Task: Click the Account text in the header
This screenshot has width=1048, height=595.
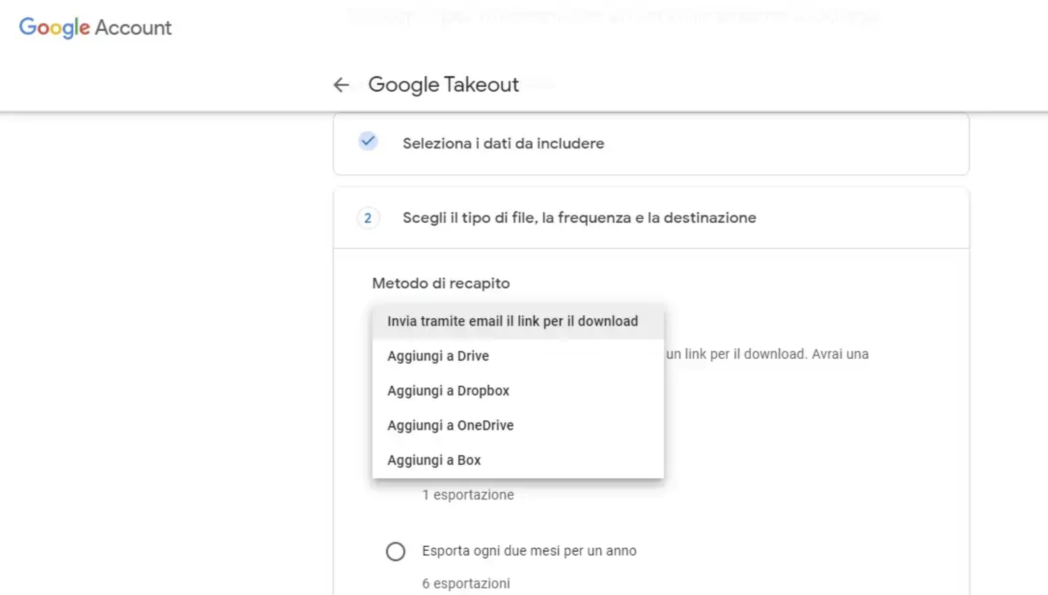Action: [133, 27]
